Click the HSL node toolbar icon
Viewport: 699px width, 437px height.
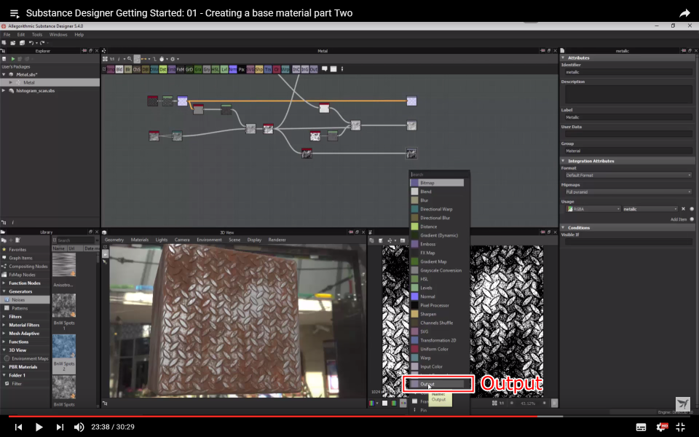tap(216, 69)
